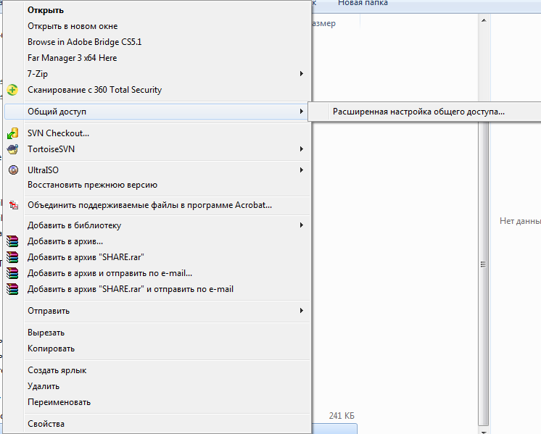The width and height of the screenshot is (541, 434).
Task: Choose Открыть from the context menu
Action: coord(157,10)
